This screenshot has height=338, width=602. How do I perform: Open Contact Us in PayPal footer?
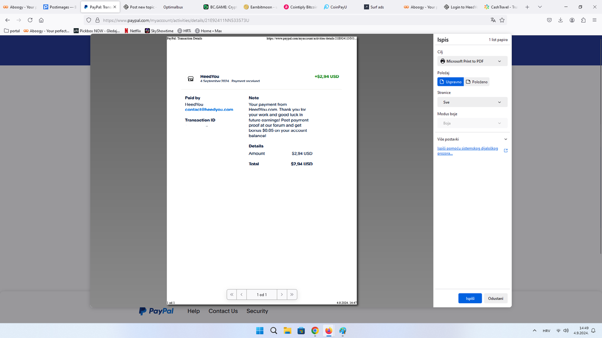(223, 311)
